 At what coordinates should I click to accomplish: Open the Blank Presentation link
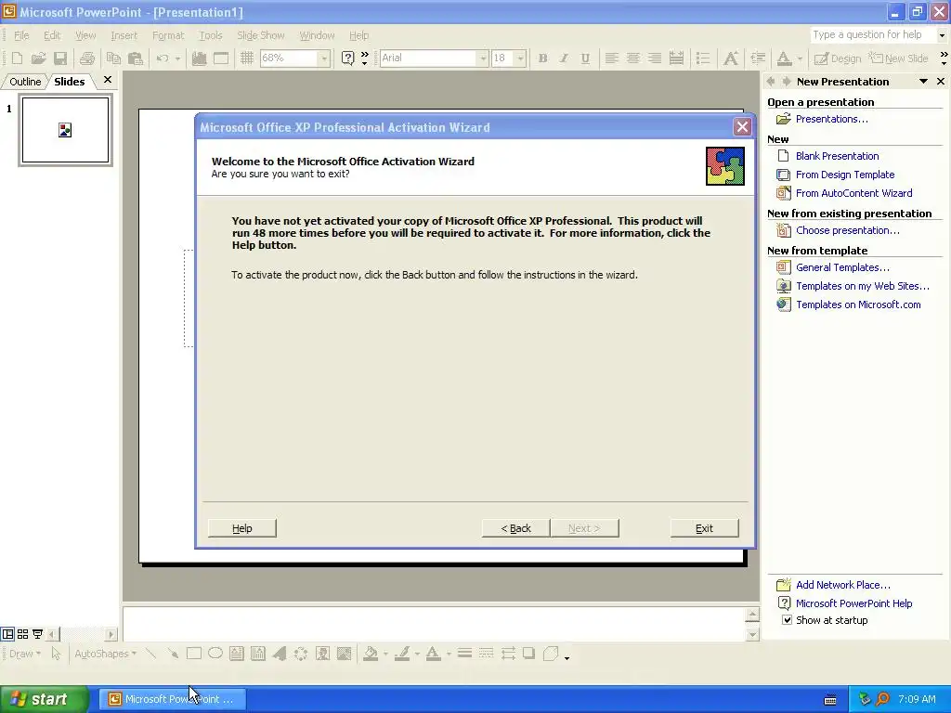pyautogui.click(x=837, y=156)
